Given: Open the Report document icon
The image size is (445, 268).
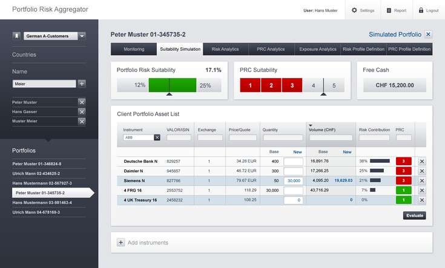Looking at the screenshot, I should [x=389, y=10].
